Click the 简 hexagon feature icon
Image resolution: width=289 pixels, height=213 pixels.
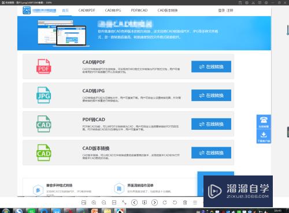tap(119, 188)
